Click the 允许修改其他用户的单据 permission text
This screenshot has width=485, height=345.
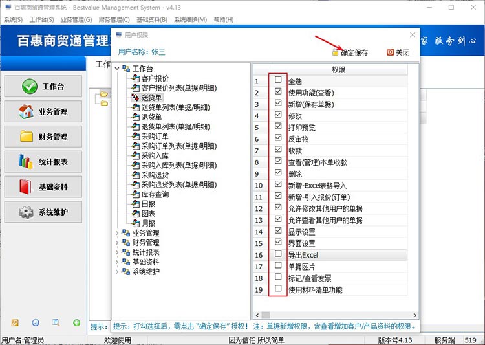(325, 208)
